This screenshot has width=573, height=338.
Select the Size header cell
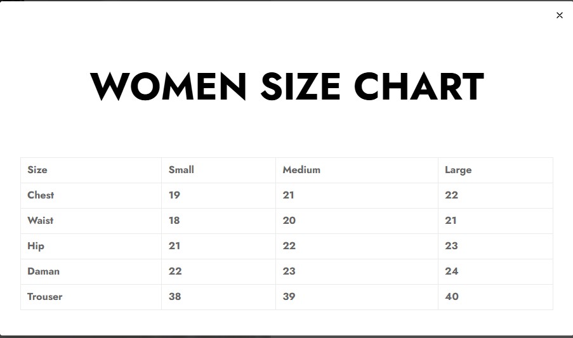[x=37, y=170]
